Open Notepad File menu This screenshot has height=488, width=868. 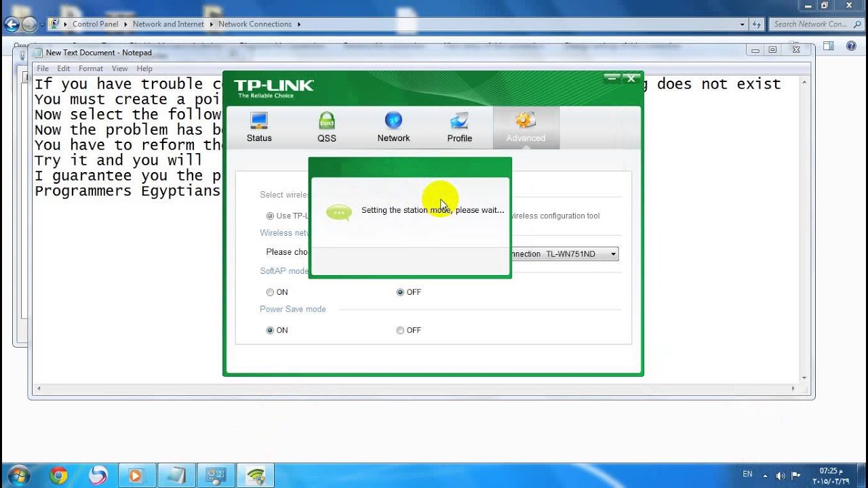point(43,68)
